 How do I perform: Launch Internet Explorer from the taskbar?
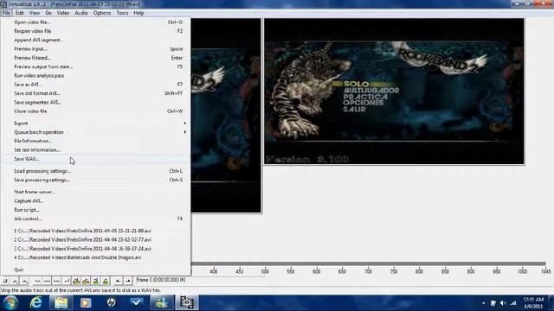36,303
